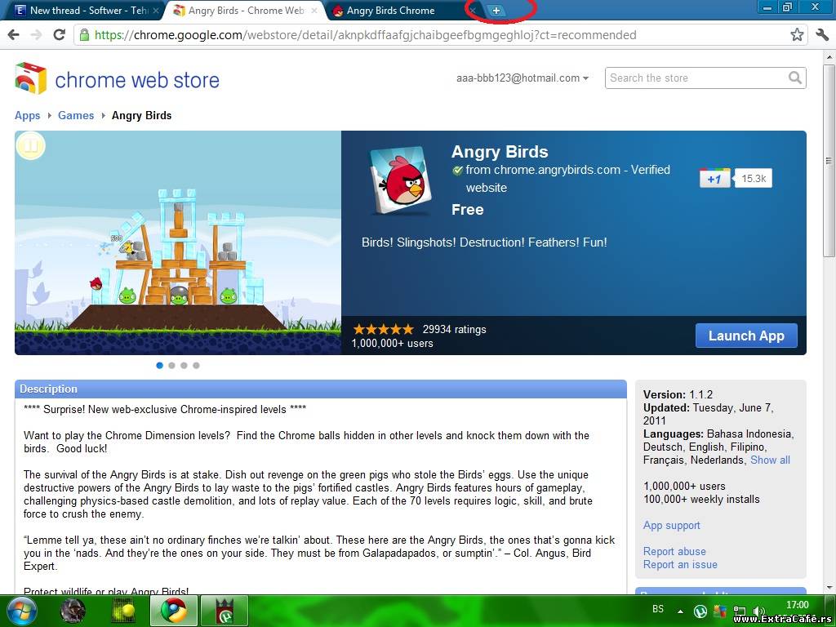Go to Apps in the breadcrumb
The height and width of the screenshot is (627, 836).
(x=27, y=116)
